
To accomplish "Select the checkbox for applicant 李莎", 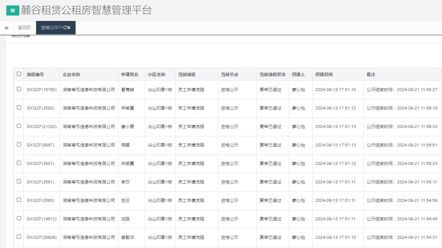I will pos(18,182).
